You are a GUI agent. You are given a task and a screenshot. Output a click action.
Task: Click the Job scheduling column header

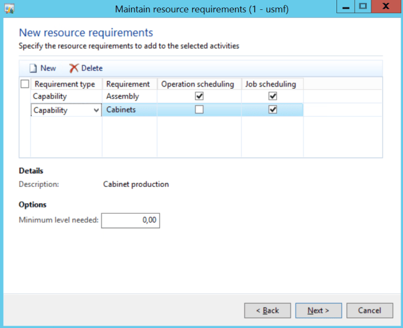pyautogui.click(x=272, y=84)
